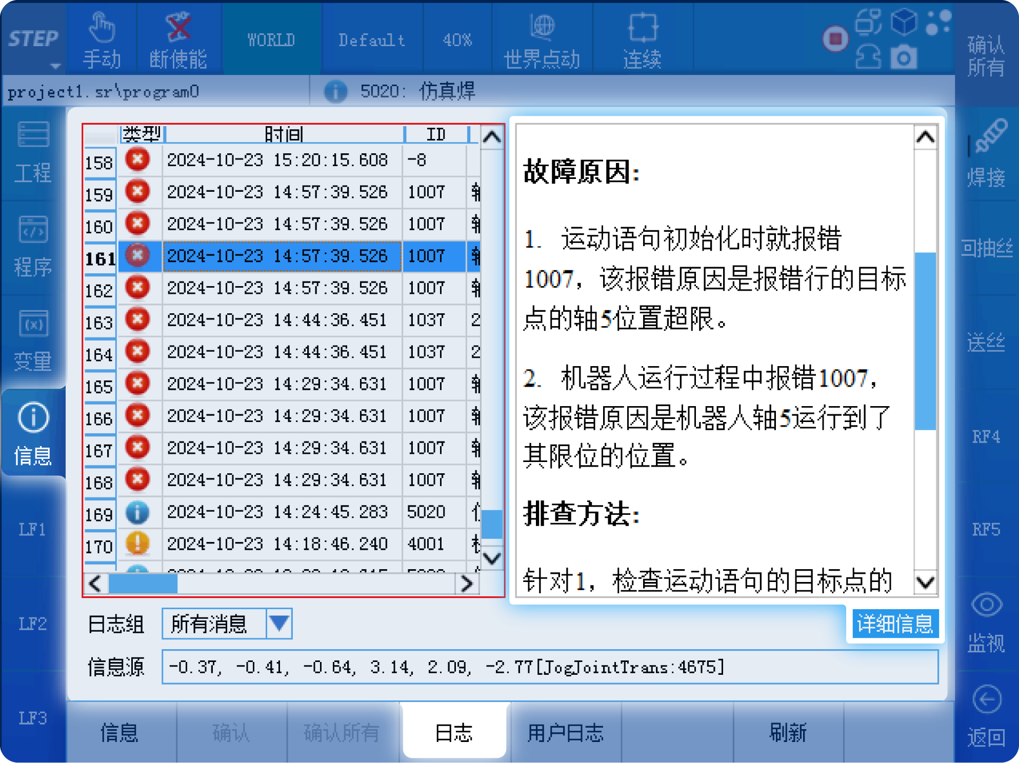Select log row 163 with ID 1037

tap(282, 320)
